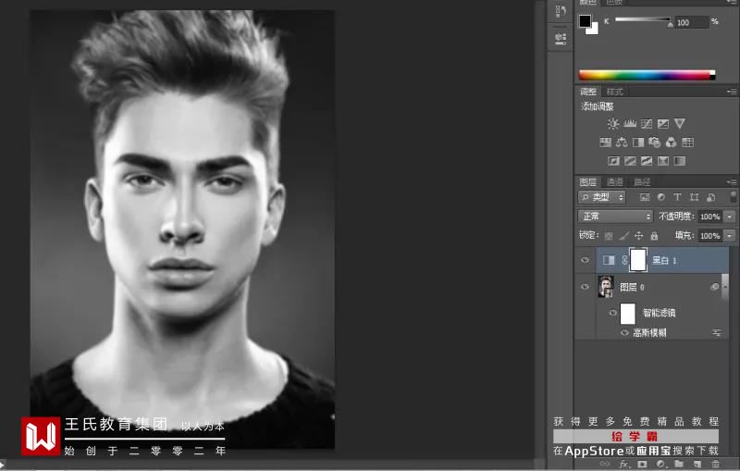Toggle lock transparent pixels

[609, 235]
